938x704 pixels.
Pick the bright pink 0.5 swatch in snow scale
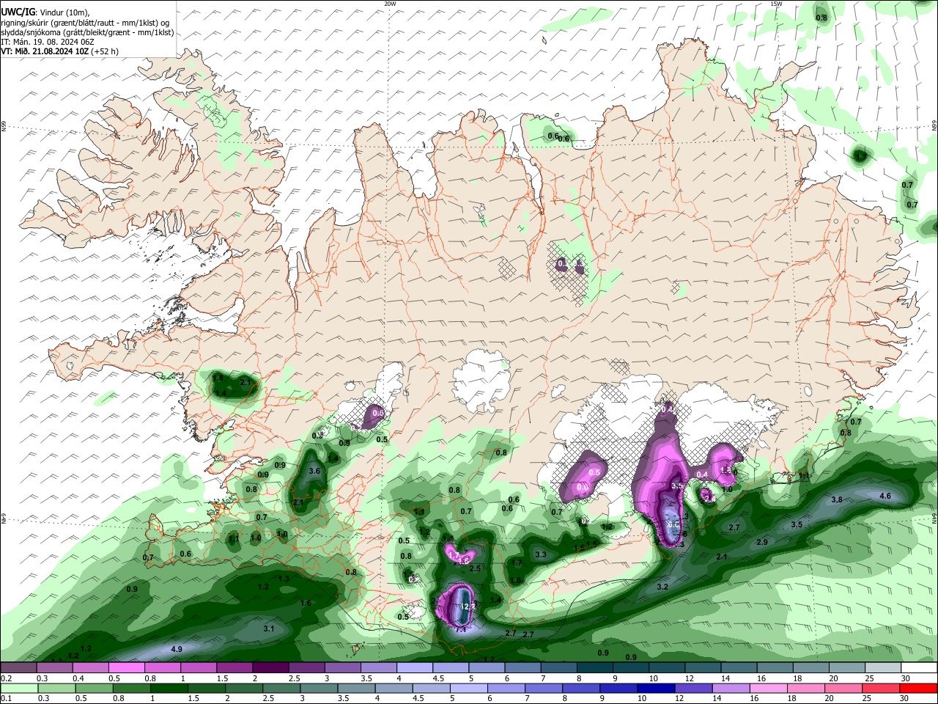pyautogui.click(x=126, y=668)
